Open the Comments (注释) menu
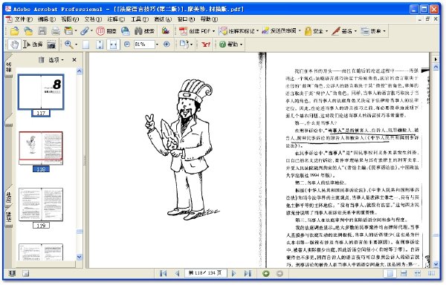 coord(116,19)
